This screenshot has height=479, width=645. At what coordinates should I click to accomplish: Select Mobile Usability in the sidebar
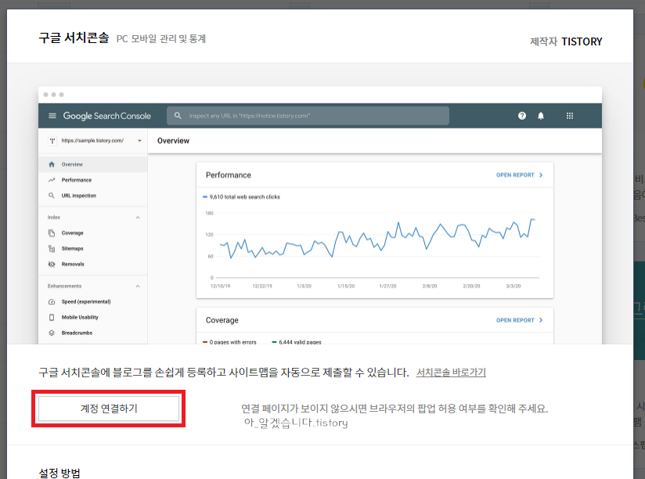click(93, 318)
